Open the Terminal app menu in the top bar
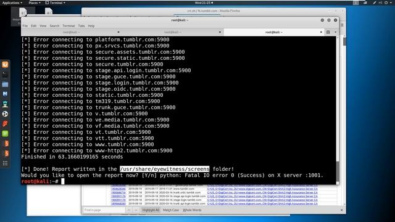Viewport: 395px width, 222px height. (x=55, y=2)
